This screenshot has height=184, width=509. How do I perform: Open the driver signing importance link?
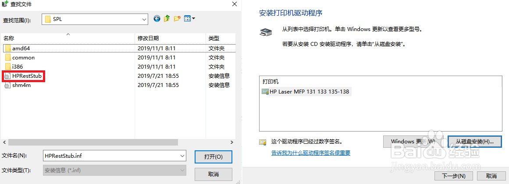[311, 153]
